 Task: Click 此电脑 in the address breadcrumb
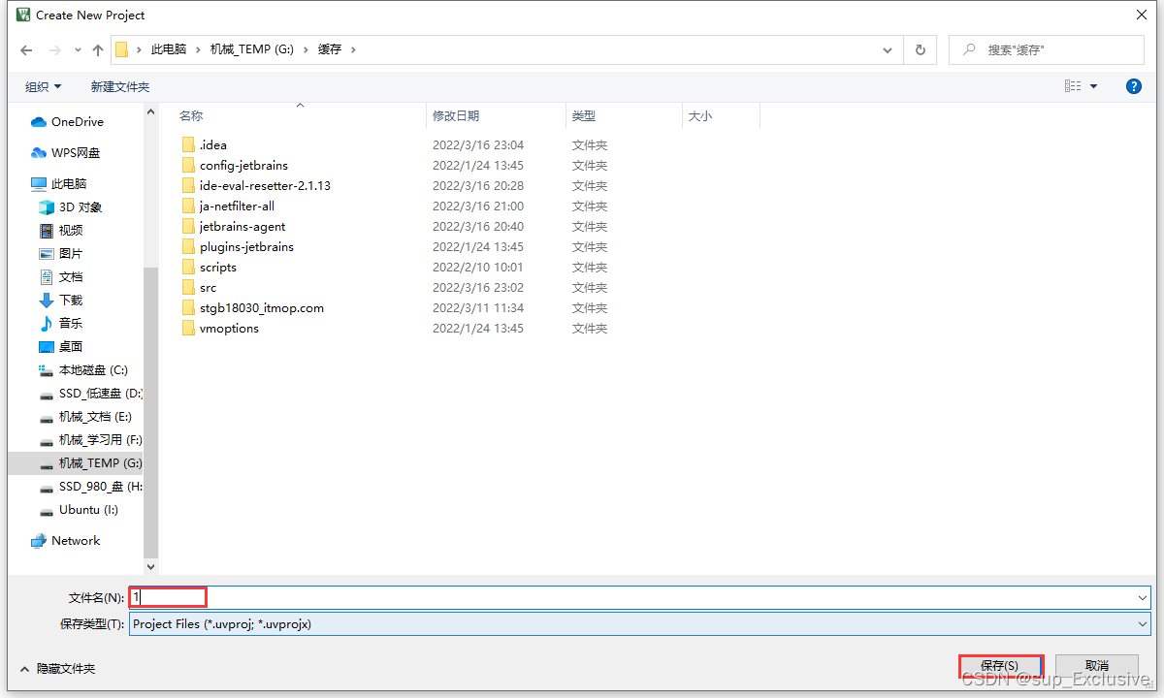click(x=169, y=49)
